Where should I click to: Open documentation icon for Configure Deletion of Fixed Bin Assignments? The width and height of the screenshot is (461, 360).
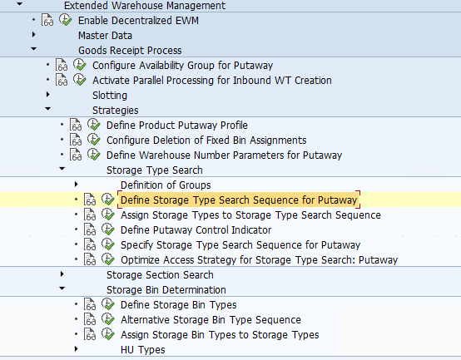point(76,140)
